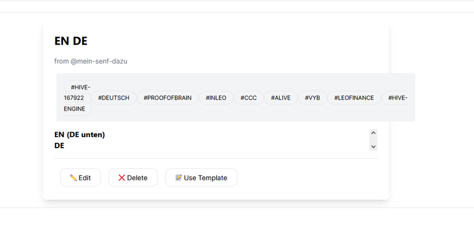Open the Use Template button

click(x=201, y=177)
